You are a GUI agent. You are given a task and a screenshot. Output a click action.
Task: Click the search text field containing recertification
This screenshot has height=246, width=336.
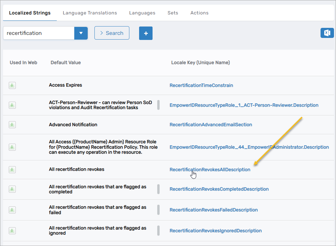point(39,33)
